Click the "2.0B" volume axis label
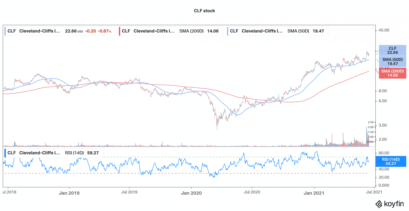 [371, 127]
